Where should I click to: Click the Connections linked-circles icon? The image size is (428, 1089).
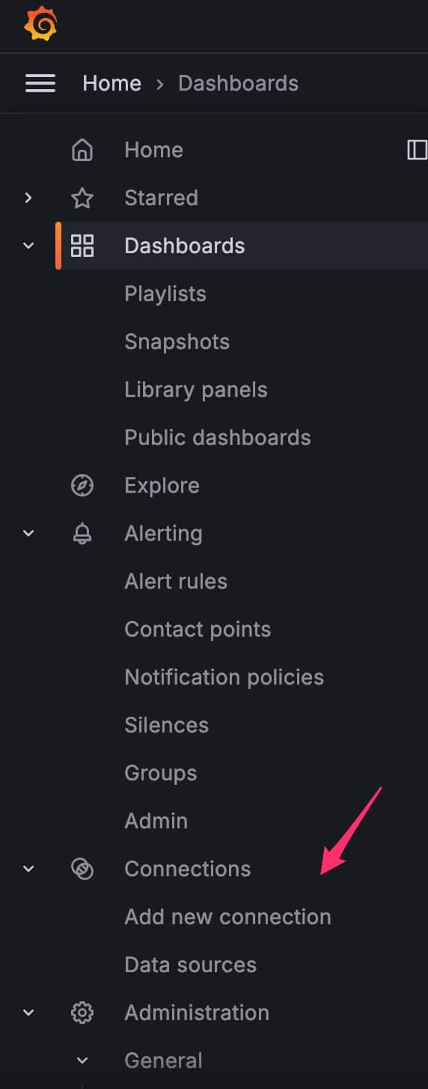tap(82, 869)
